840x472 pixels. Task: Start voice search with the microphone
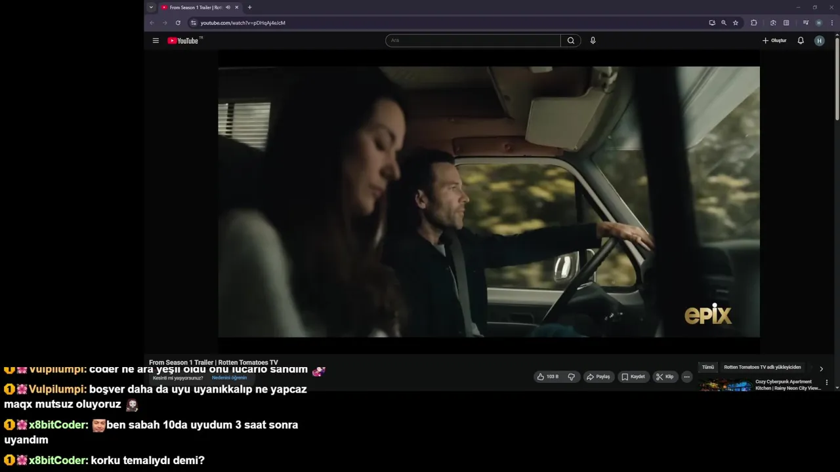coord(593,41)
